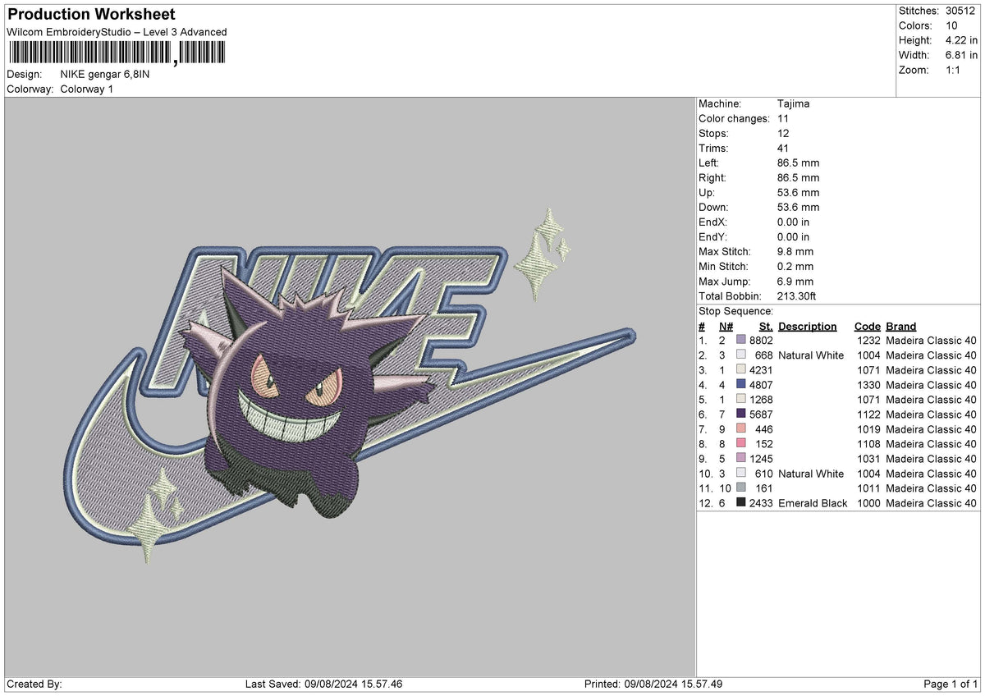Click Total Bobbin value '213.30ft'
Viewport: 985px width, 696px height.
797,296
